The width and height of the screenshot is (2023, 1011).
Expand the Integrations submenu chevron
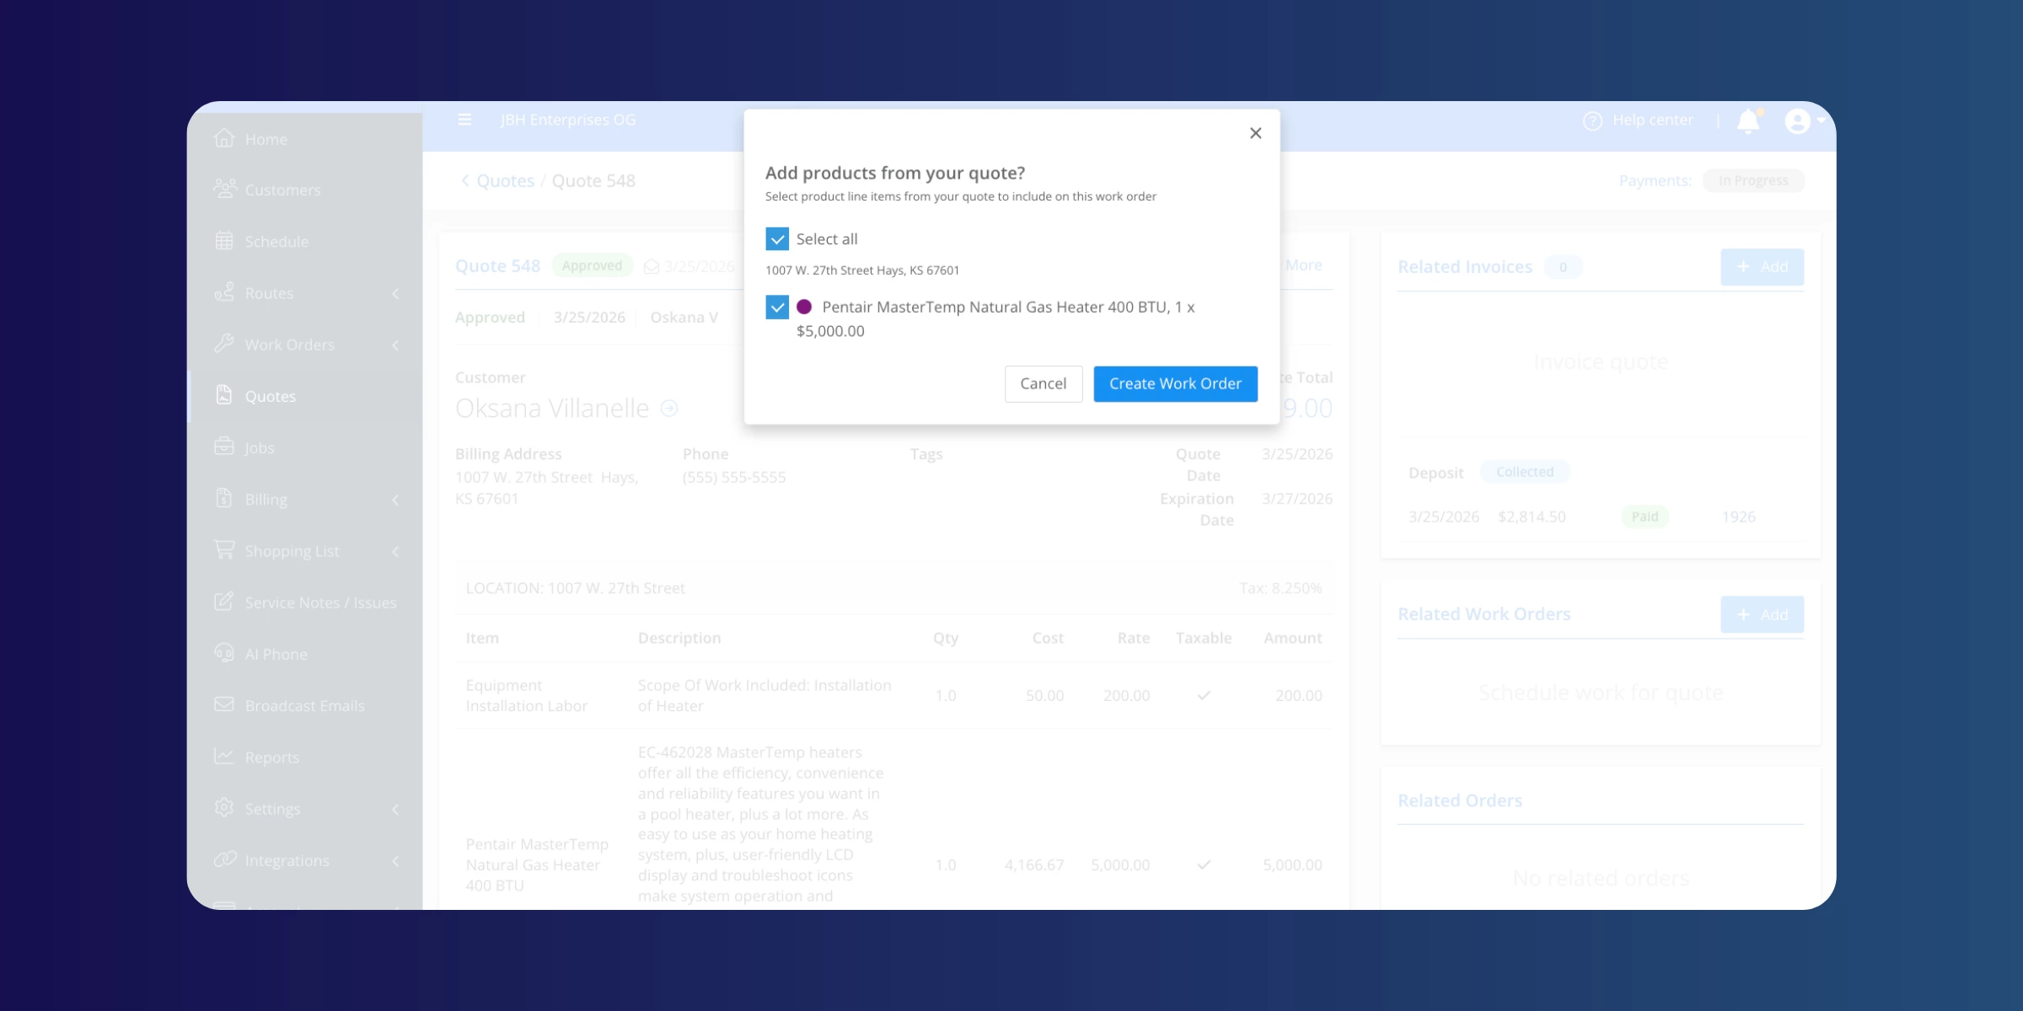pyautogui.click(x=395, y=860)
